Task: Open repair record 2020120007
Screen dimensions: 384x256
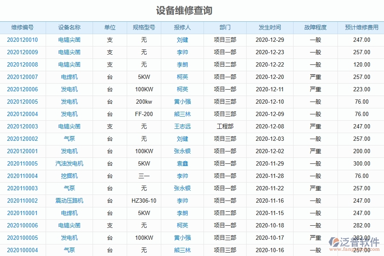Action: pyautogui.click(x=23, y=77)
